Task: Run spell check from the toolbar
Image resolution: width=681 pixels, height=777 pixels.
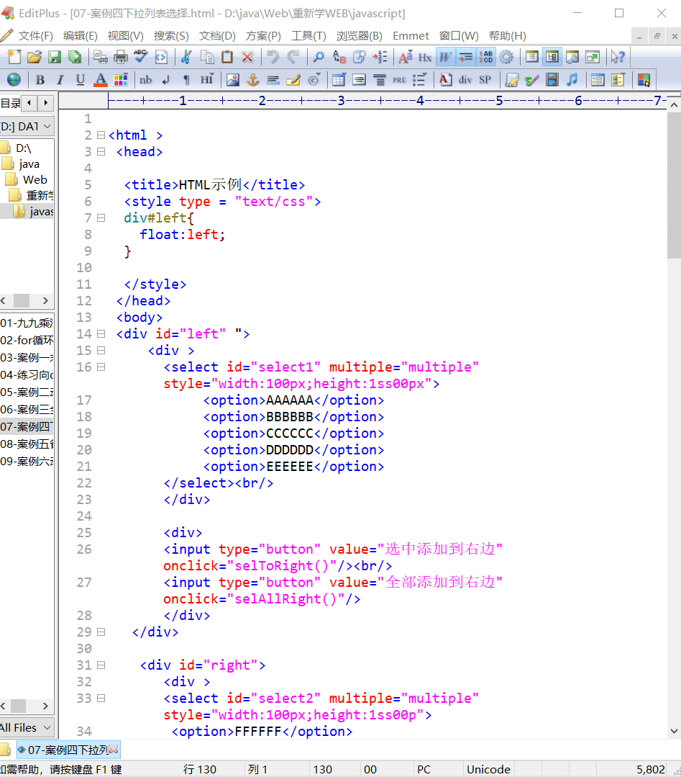Action: [x=141, y=57]
